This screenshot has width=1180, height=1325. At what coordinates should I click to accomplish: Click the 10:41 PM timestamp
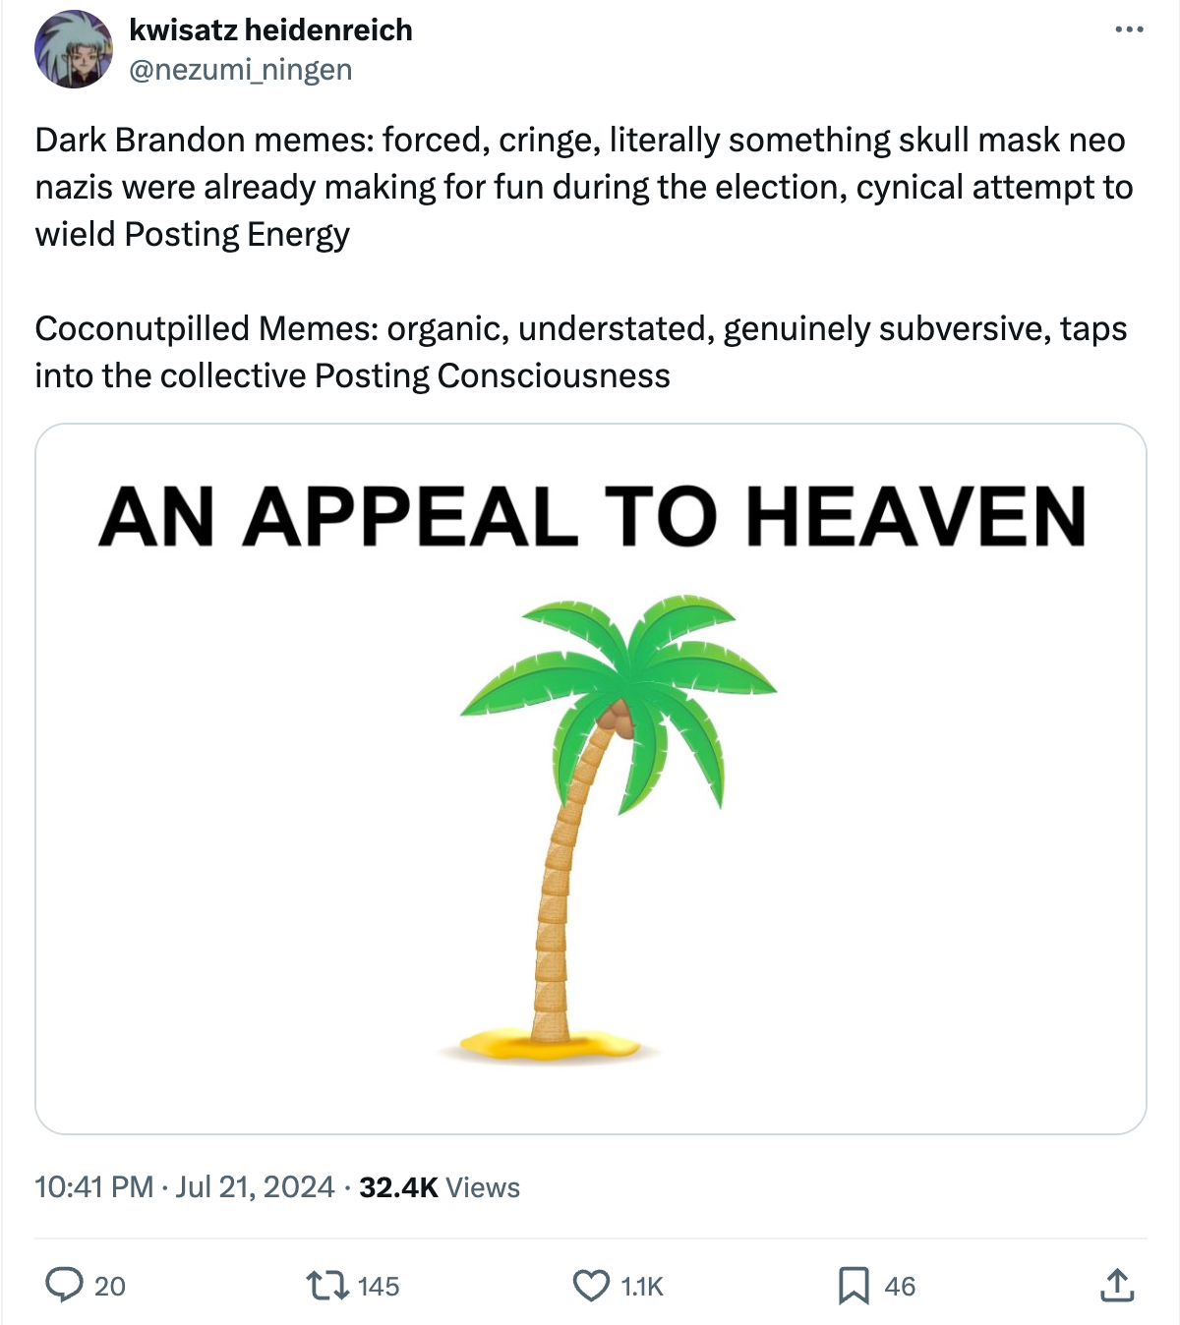[x=93, y=1187]
